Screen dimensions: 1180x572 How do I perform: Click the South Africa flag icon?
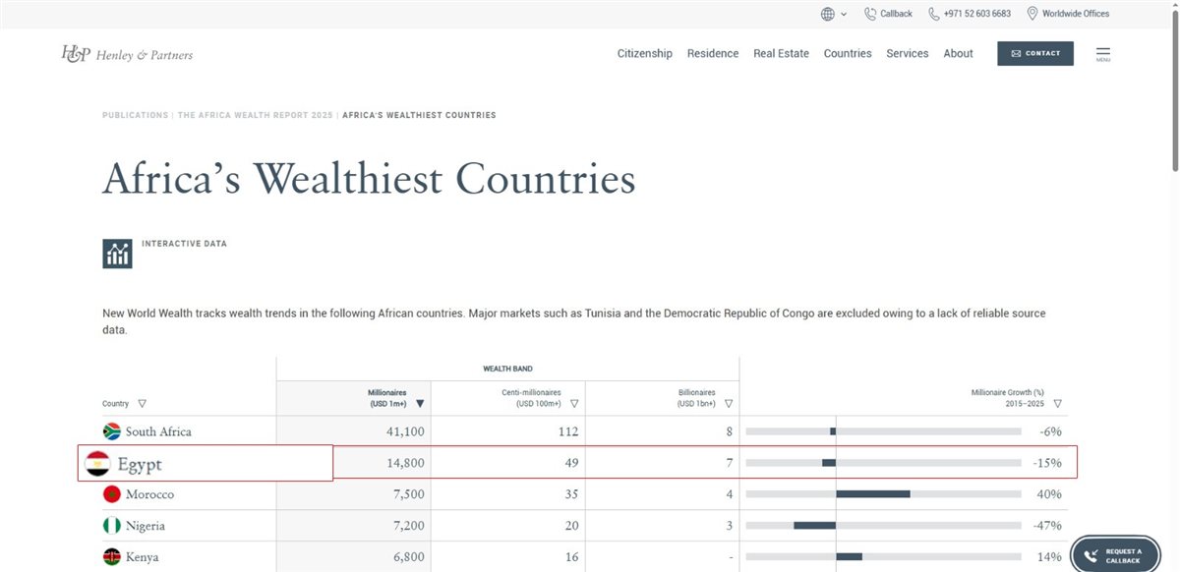click(x=112, y=431)
